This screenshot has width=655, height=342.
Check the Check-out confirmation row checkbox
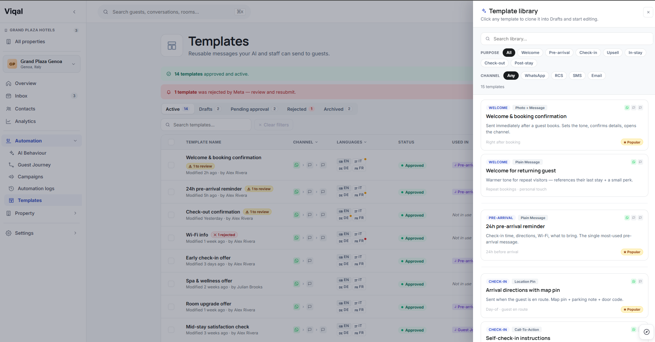click(171, 215)
